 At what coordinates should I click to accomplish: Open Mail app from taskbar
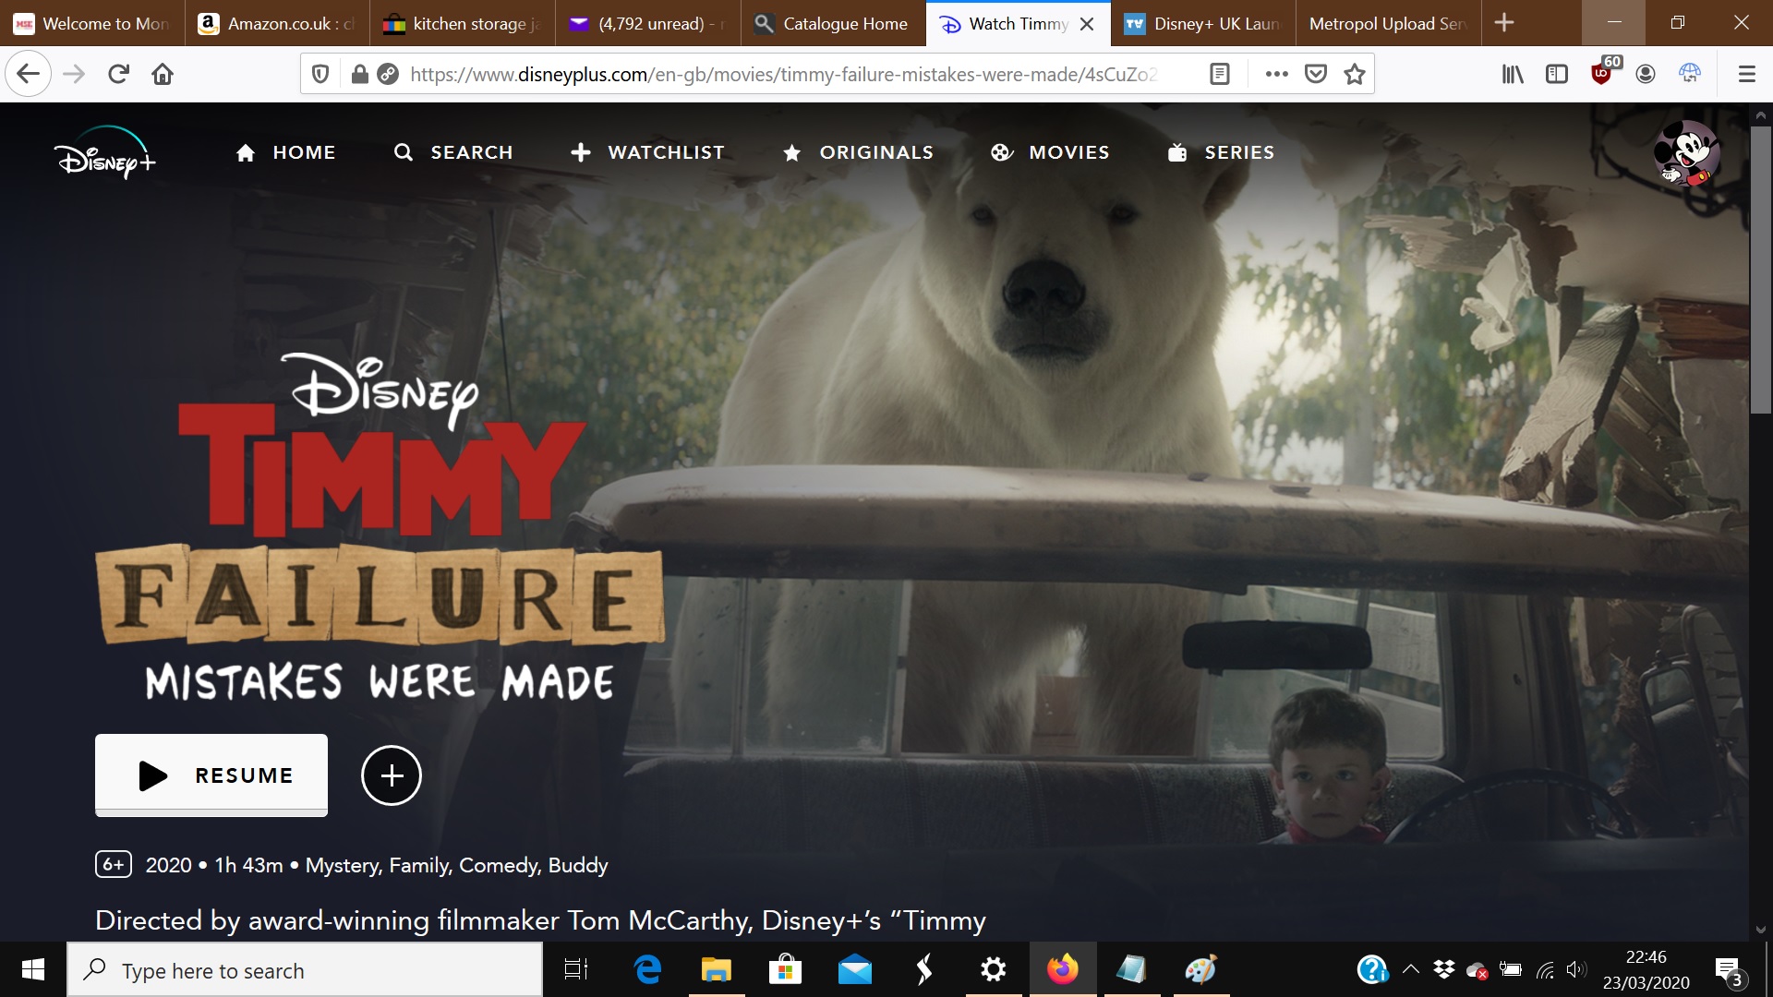855,969
